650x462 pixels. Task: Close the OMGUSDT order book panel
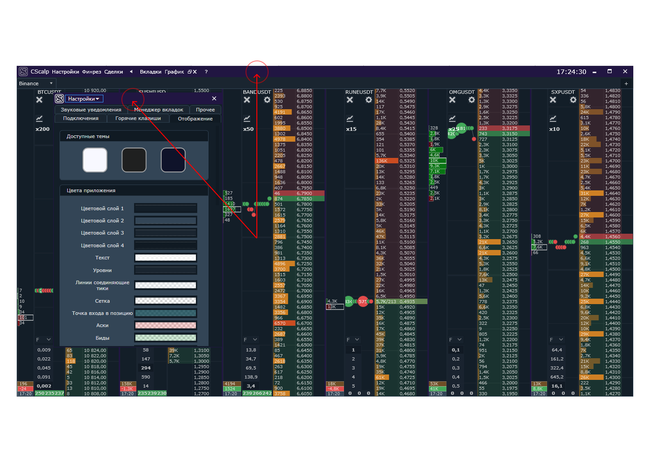coord(452,100)
